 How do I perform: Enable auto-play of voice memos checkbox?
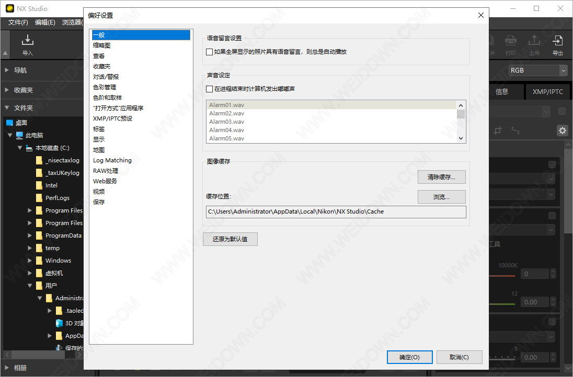[210, 52]
